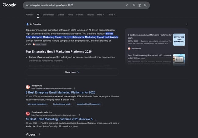Image resolution: width=198 pixels, height=138 pixels.
Task: Click the 'Best enterprise email...' sitelink chip
Action: (62, 104)
